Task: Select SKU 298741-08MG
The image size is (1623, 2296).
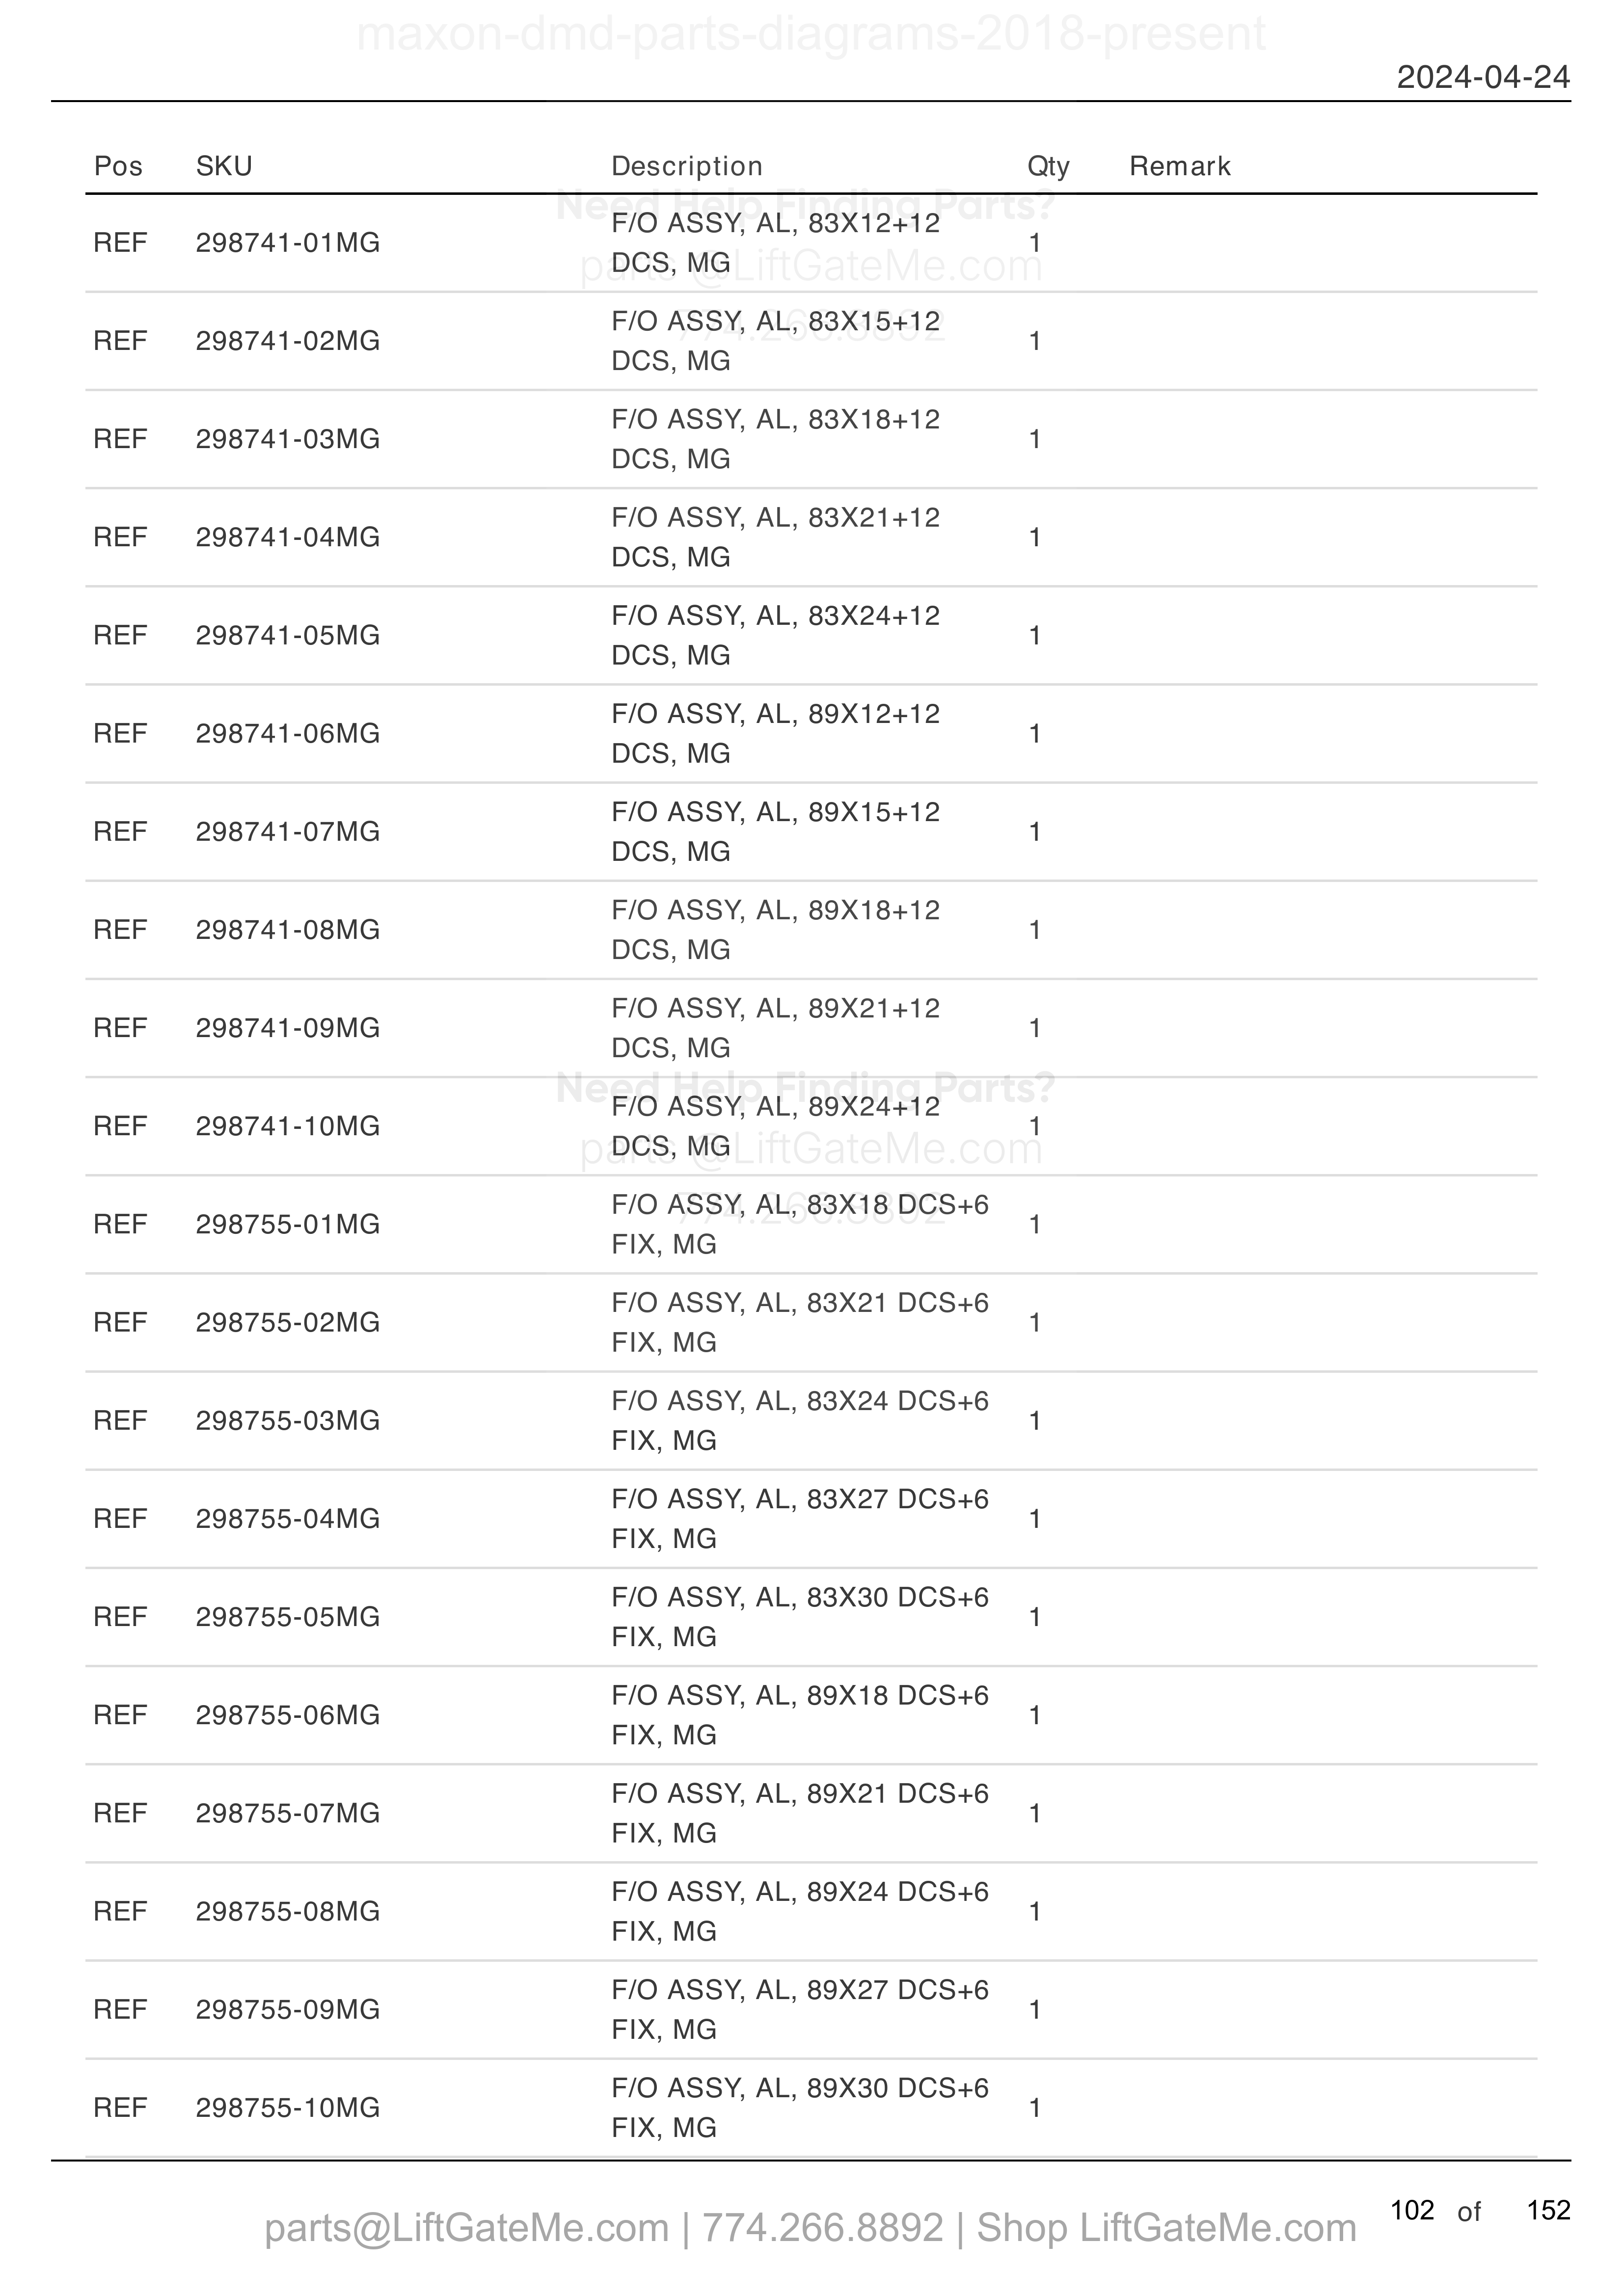Action: [287, 930]
